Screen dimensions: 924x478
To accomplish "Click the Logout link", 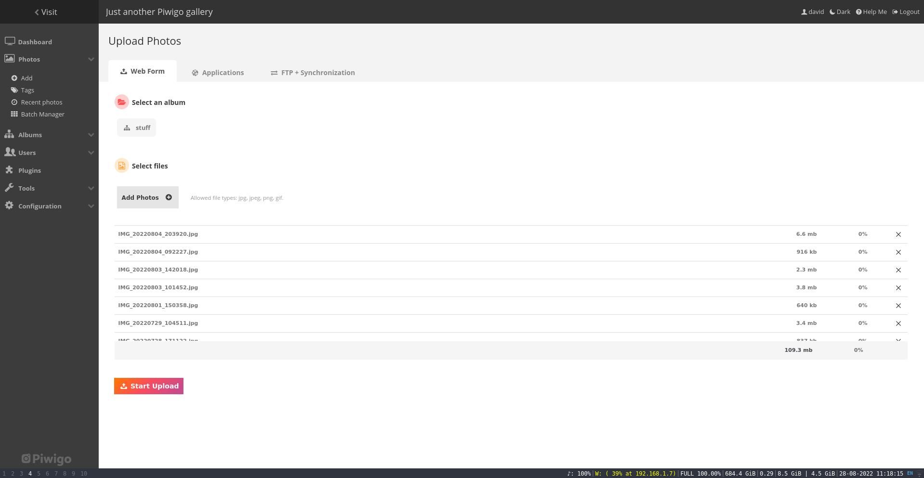I will 906,12.
